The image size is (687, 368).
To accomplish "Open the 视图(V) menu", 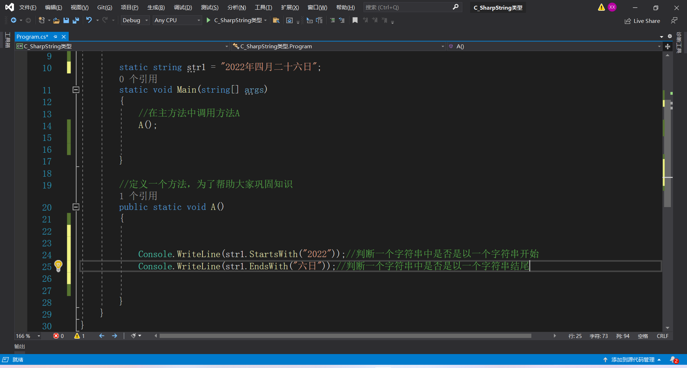I will (79, 8).
